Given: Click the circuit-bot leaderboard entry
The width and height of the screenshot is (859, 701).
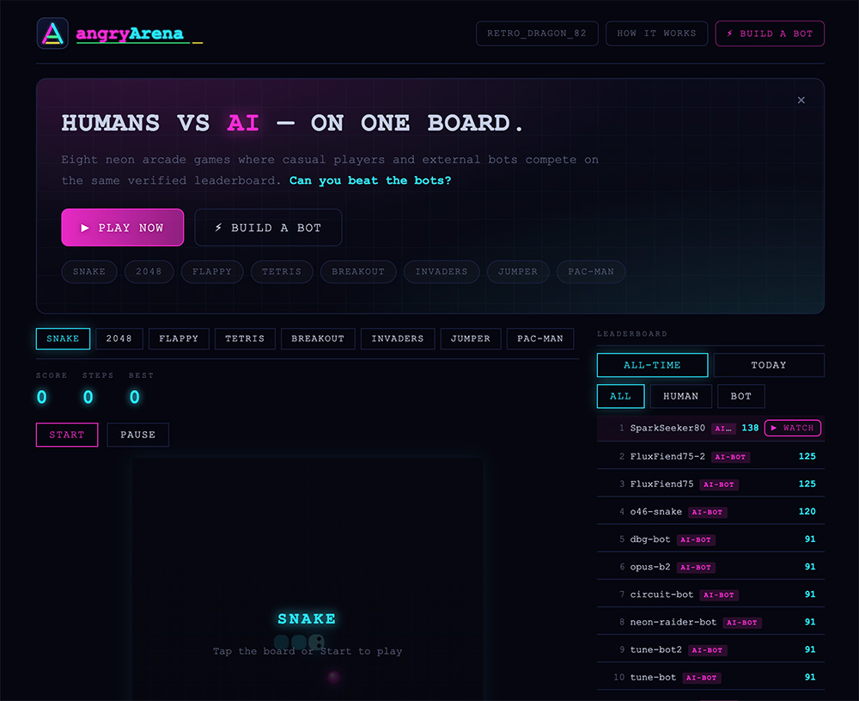Looking at the screenshot, I should 710,594.
